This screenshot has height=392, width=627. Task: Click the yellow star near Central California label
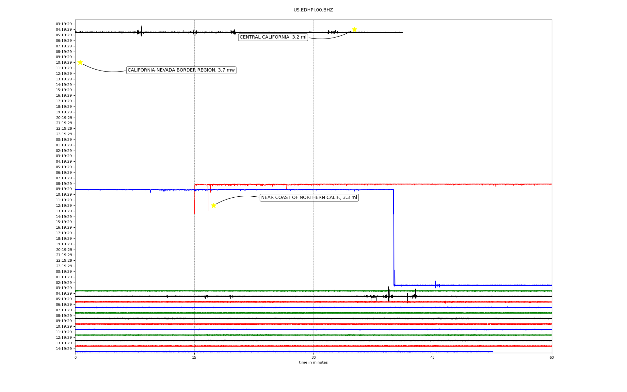click(x=354, y=30)
